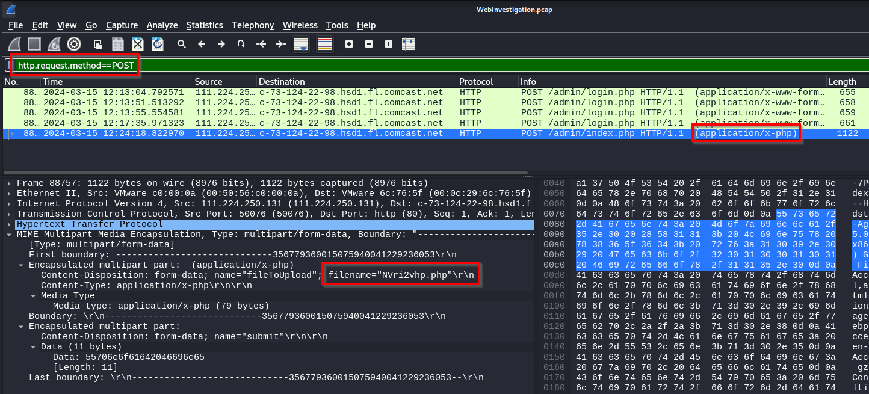869x394 pixels.
Task: Jump to the first packet icon
Action: click(261, 44)
